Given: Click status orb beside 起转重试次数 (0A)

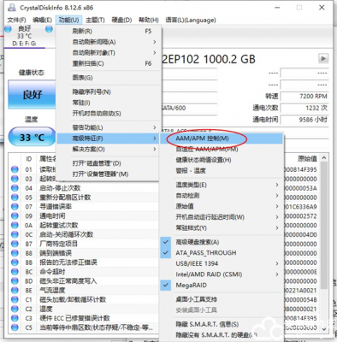Looking at the screenshot, I should point(15,225).
